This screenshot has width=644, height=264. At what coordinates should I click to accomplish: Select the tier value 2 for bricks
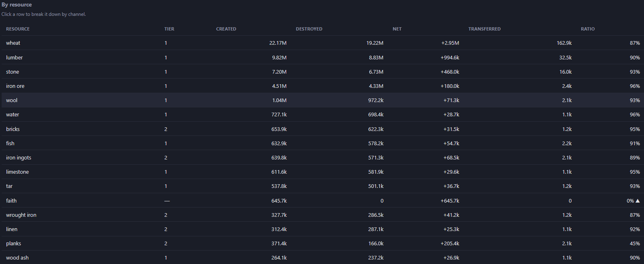click(x=166, y=129)
